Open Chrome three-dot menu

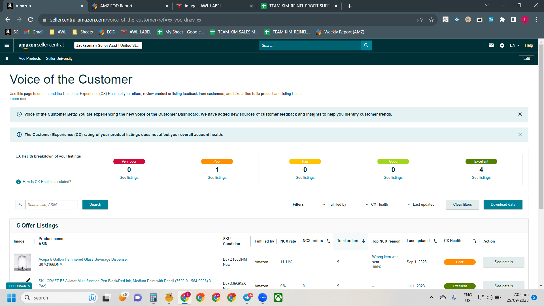pos(536,20)
